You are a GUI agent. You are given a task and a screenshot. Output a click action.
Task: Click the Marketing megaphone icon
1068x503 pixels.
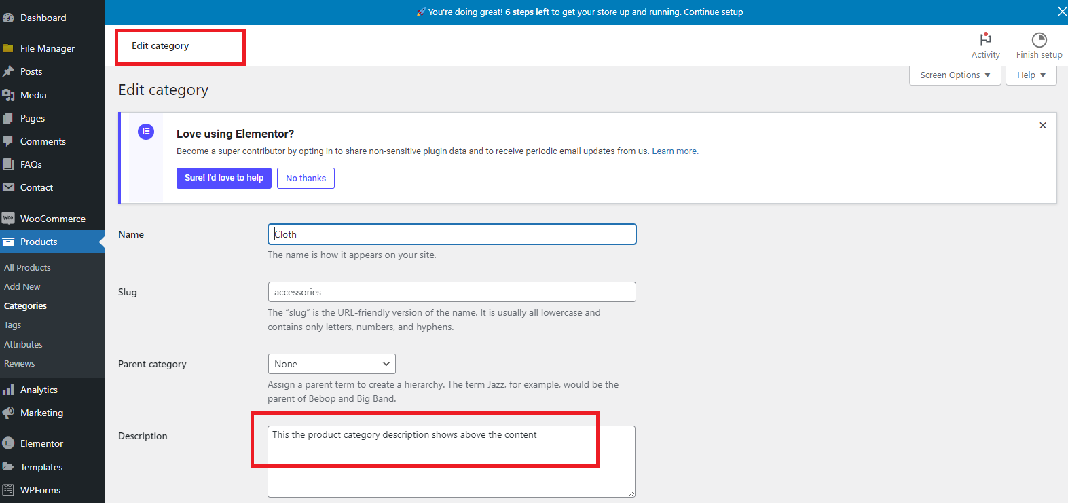point(8,413)
